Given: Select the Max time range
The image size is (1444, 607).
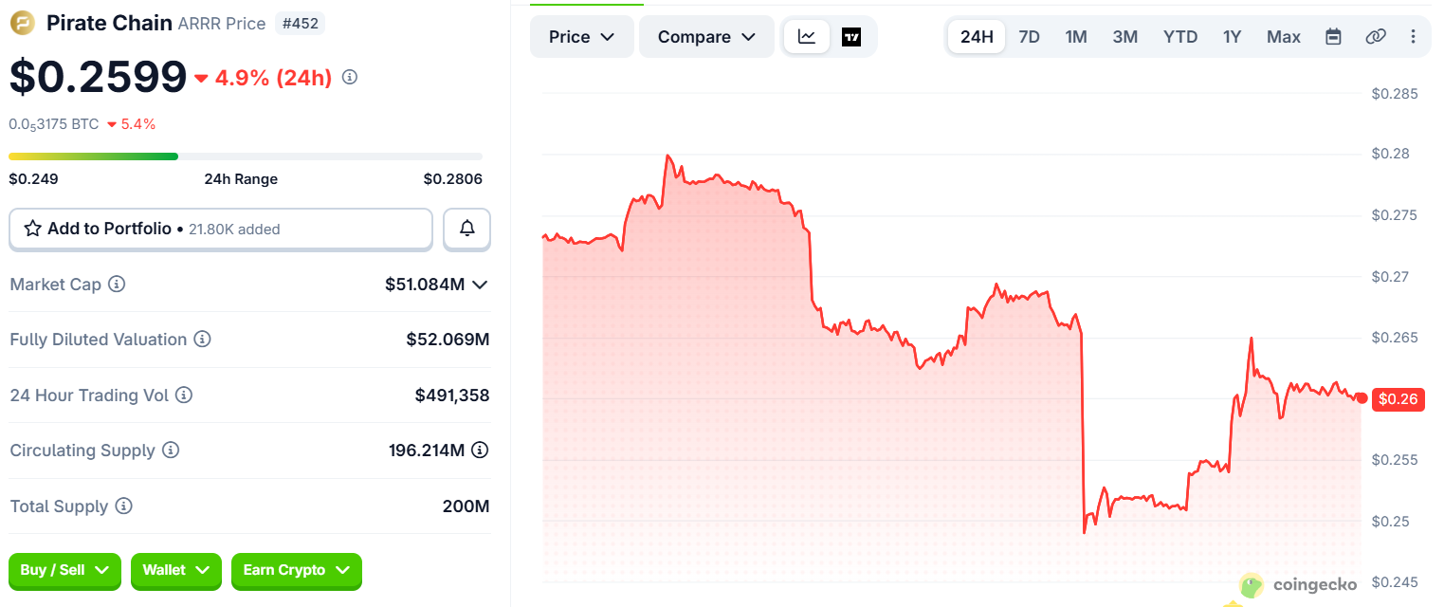Looking at the screenshot, I should (x=1284, y=37).
